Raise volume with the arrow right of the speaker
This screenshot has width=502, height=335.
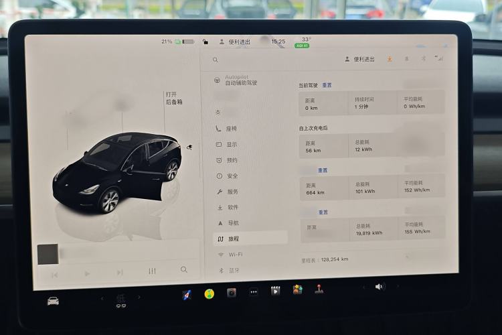point(398,286)
